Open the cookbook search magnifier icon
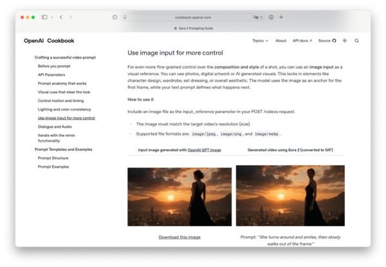 click(356, 41)
